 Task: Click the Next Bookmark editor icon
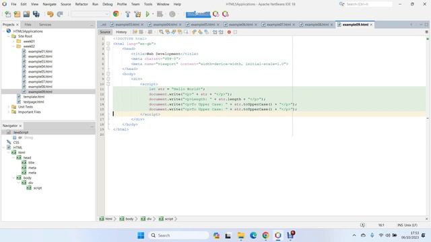[x=200, y=32]
